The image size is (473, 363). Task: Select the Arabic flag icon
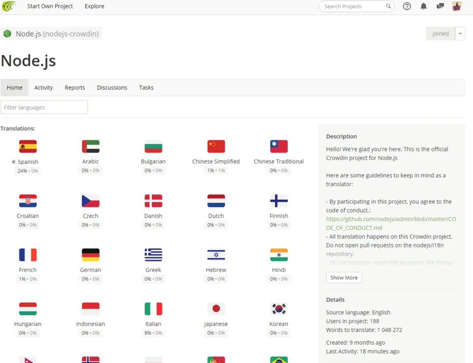(91, 146)
